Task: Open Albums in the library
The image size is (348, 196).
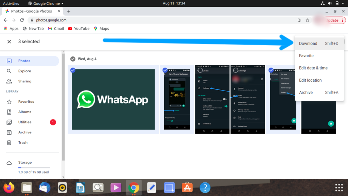Action: coord(24,112)
